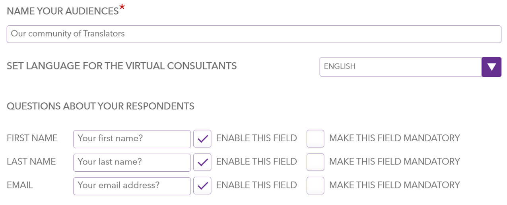
Task: Click 'MAKE THIS FIELD MANDATORY' label for First Name
Action: tap(394, 138)
